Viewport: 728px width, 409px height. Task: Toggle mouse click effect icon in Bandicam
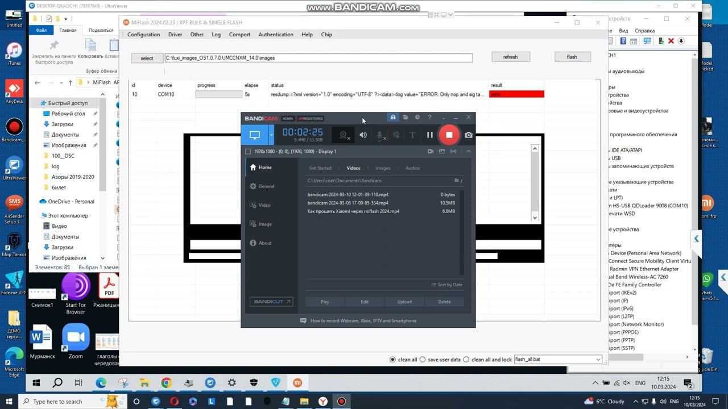point(396,135)
